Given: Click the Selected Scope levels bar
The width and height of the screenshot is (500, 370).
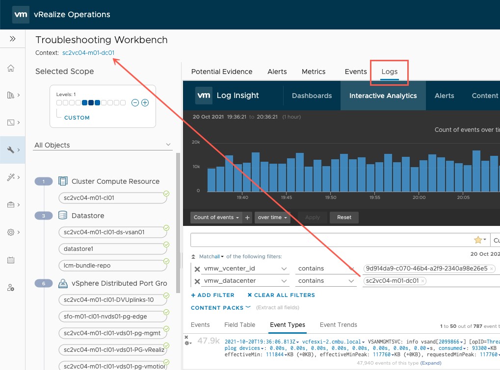Looking at the screenshot, I should point(91,103).
